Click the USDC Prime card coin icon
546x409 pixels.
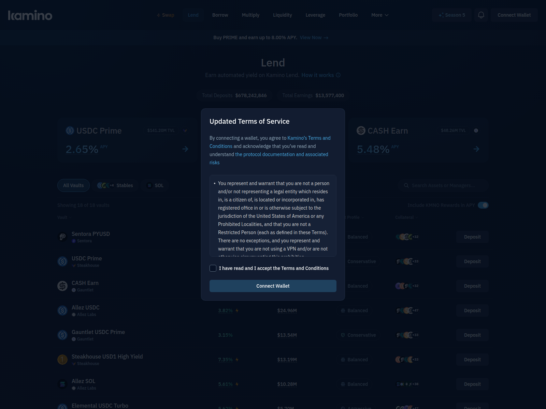[70, 131]
